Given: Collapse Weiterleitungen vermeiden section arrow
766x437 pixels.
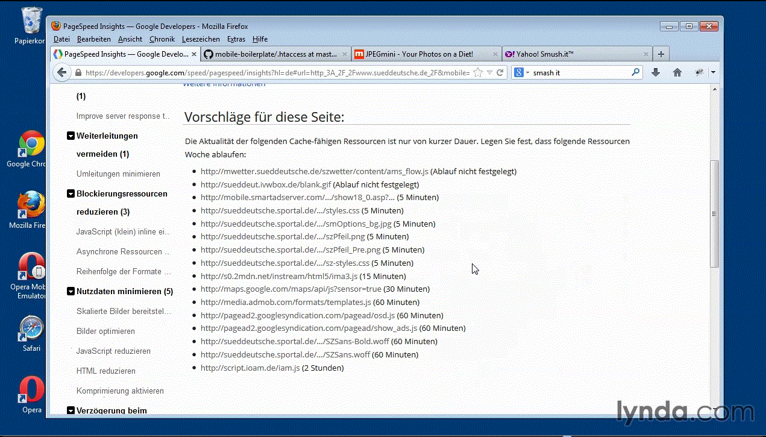Looking at the screenshot, I should [x=71, y=136].
